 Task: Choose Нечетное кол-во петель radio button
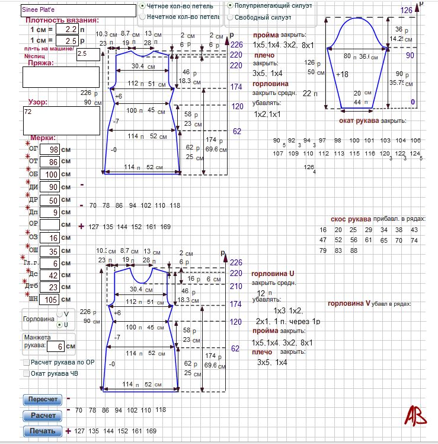pyautogui.click(x=143, y=17)
